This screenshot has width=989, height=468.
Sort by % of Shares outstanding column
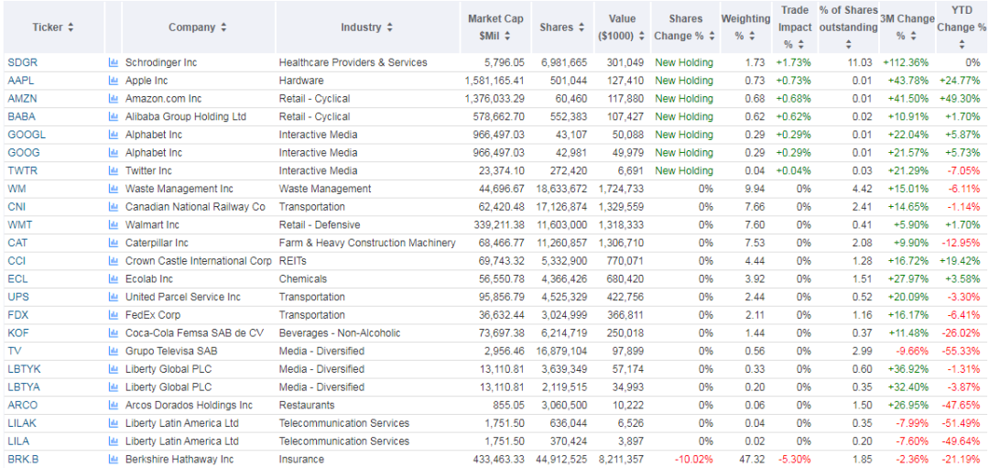click(848, 27)
